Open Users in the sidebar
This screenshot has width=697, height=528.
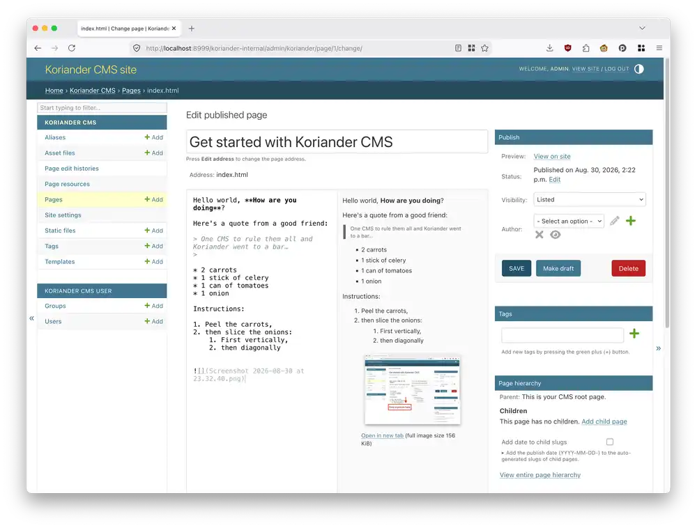click(x=53, y=322)
